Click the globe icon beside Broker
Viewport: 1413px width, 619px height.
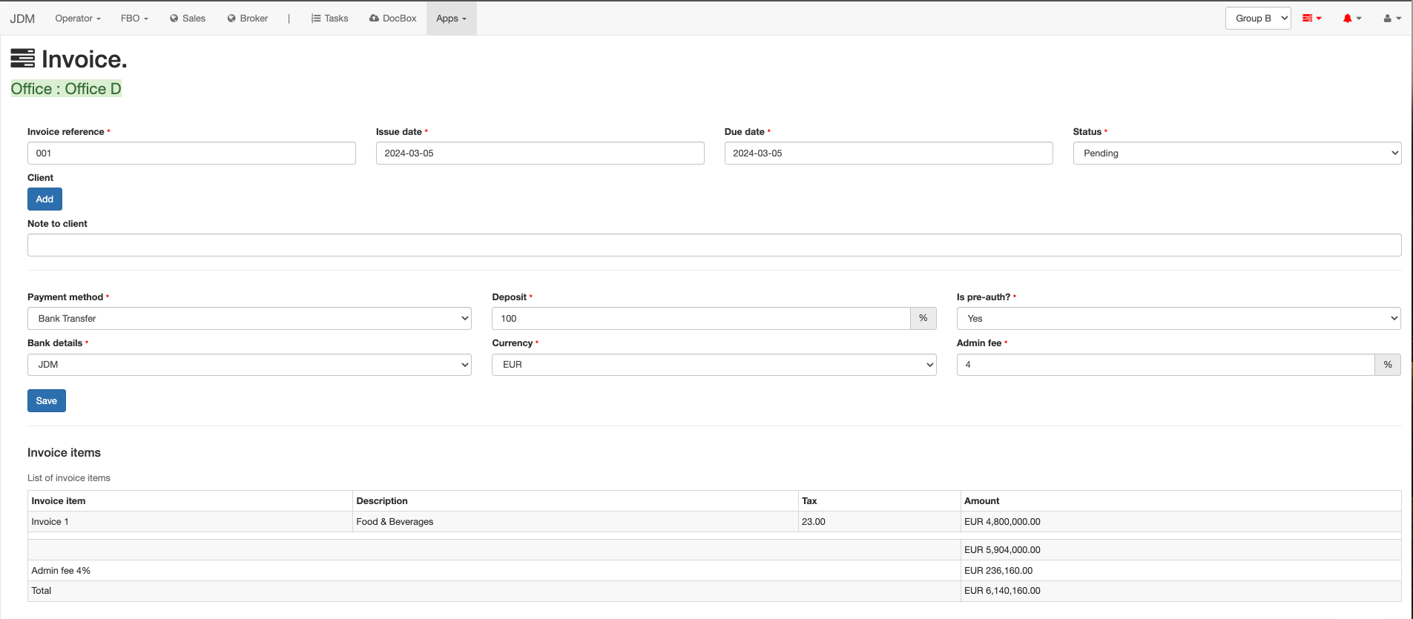coord(231,19)
